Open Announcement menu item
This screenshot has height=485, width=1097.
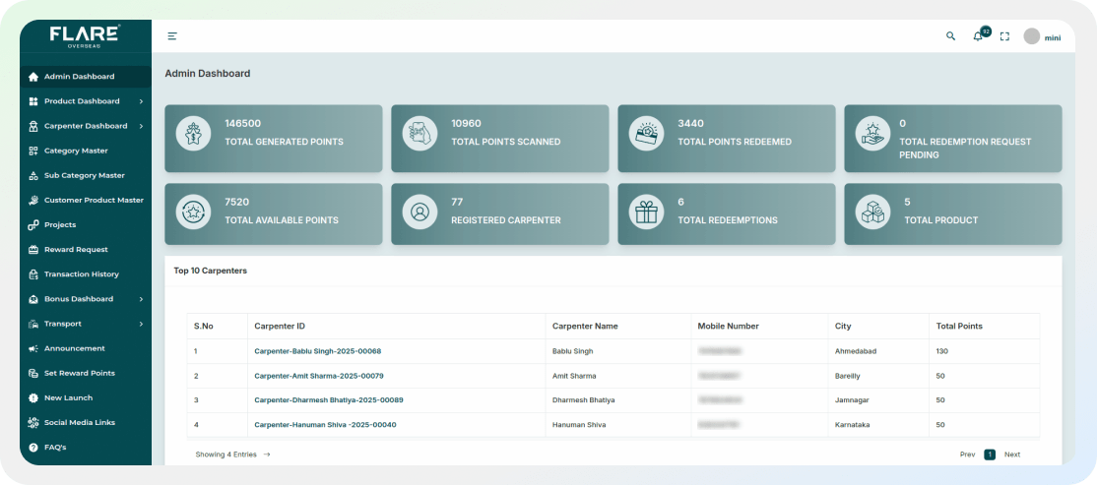(x=86, y=348)
